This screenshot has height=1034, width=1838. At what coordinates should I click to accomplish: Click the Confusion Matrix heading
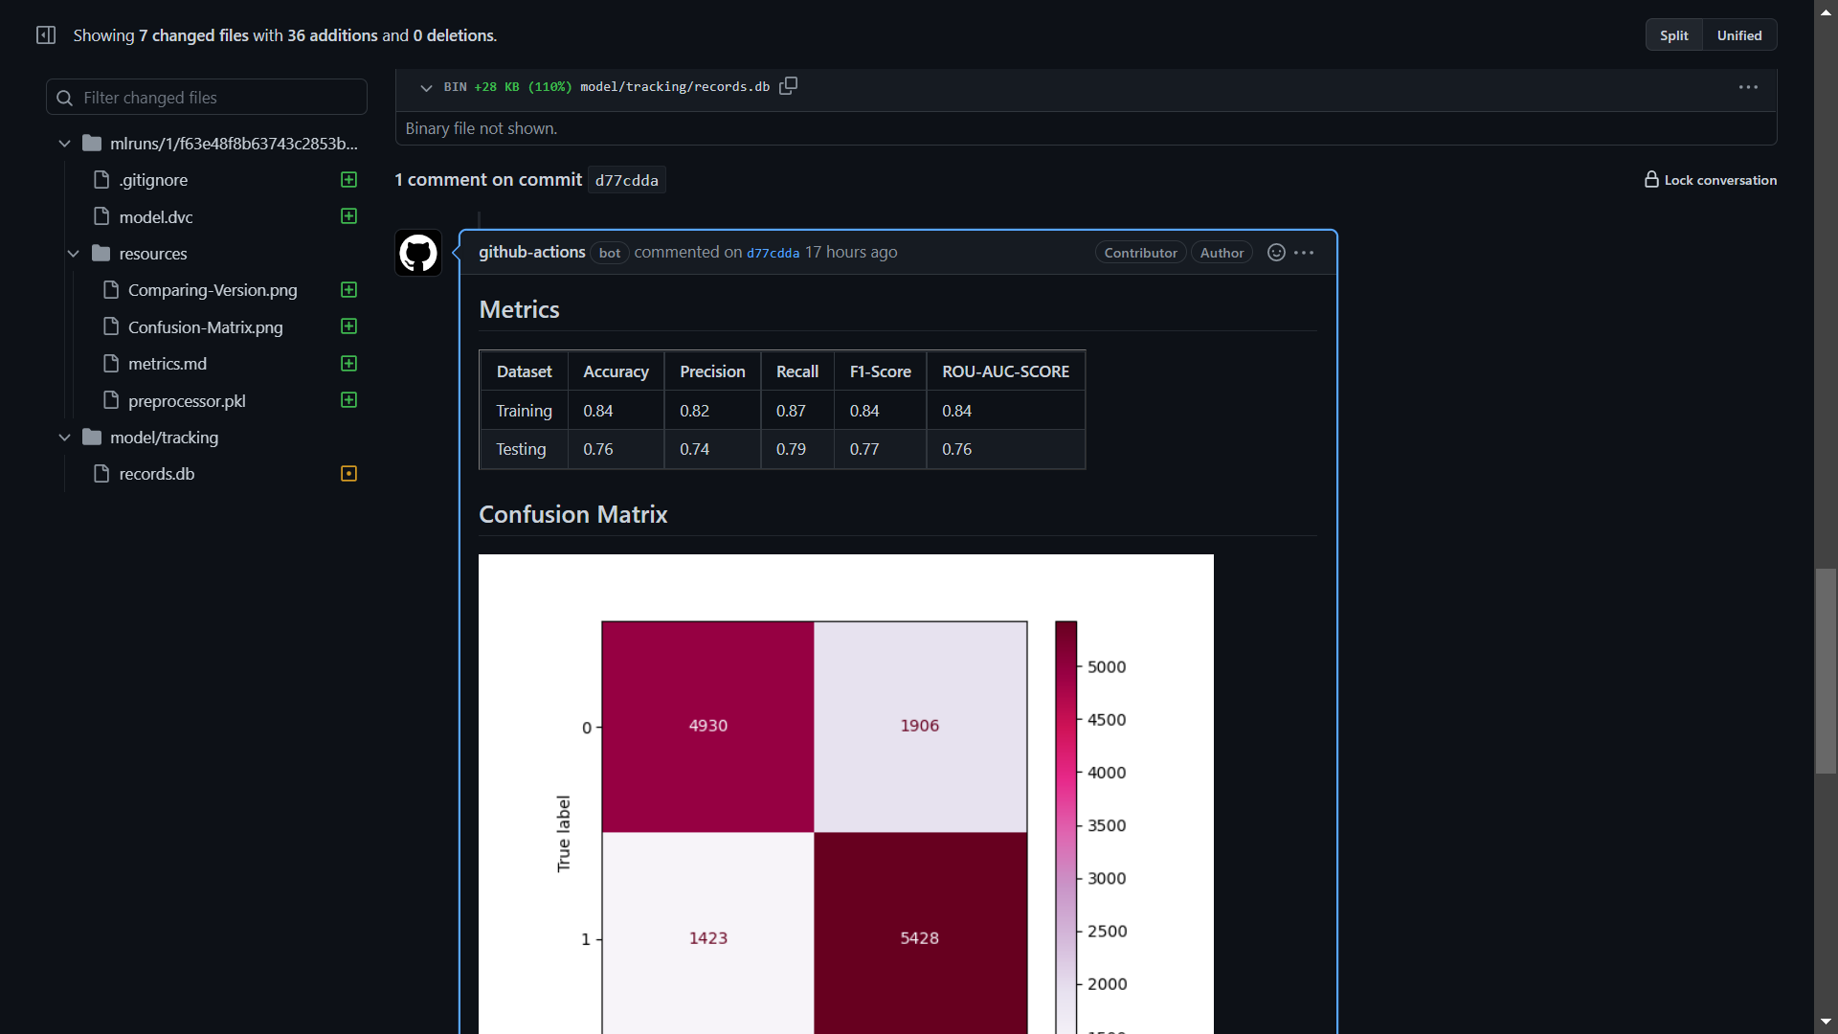click(x=572, y=514)
